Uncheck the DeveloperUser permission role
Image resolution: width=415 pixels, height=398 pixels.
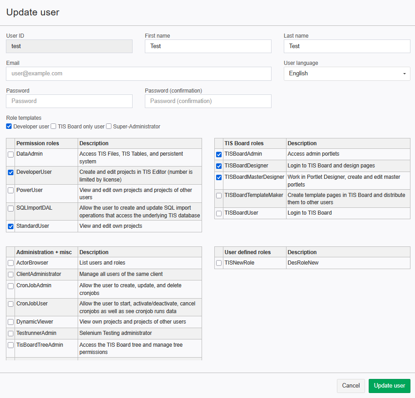click(x=10, y=172)
